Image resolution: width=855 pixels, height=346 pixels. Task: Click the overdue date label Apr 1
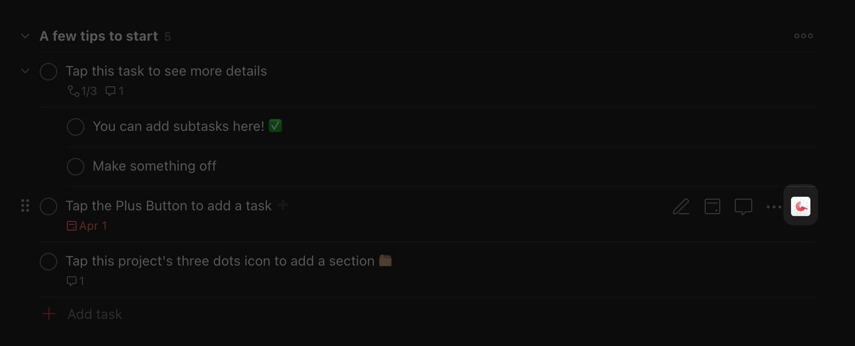point(93,226)
